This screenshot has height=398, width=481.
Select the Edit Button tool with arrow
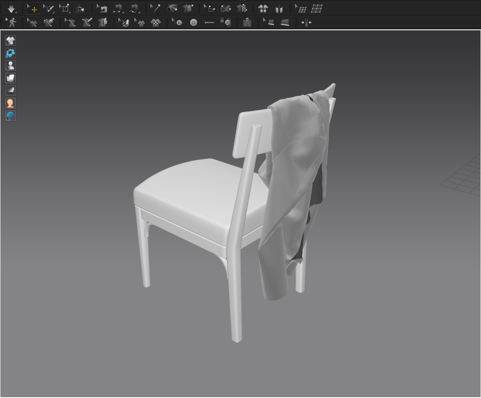[x=177, y=22]
